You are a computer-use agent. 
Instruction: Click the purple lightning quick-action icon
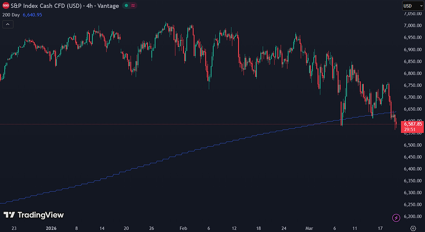(x=396, y=218)
